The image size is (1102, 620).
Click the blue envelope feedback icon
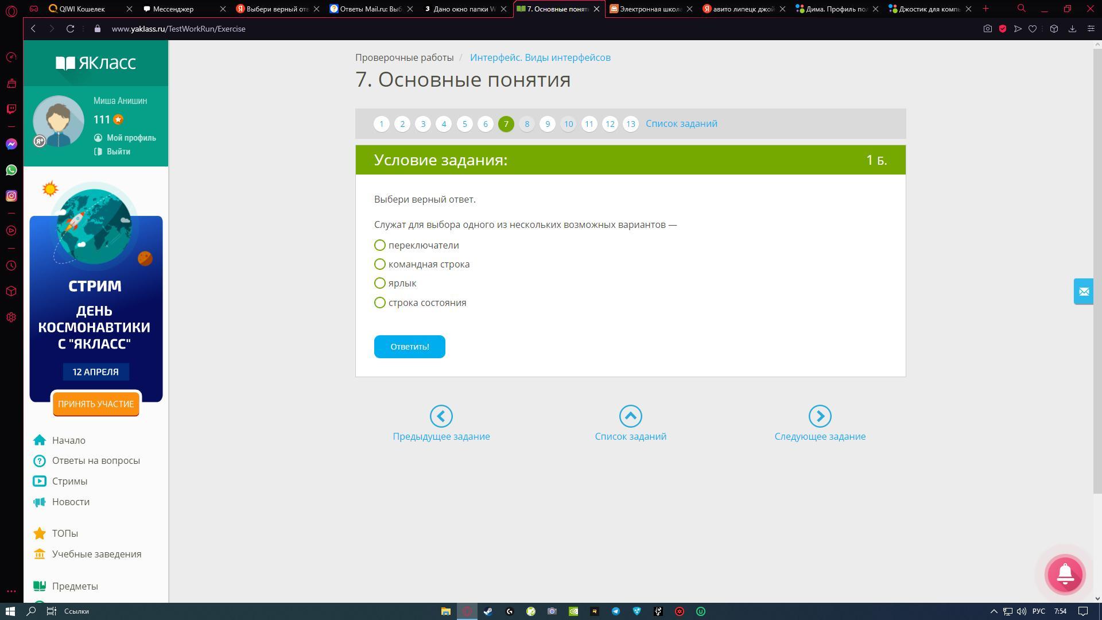click(1084, 292)
